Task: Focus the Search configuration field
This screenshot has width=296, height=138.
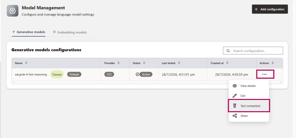Action: [253, 51]
